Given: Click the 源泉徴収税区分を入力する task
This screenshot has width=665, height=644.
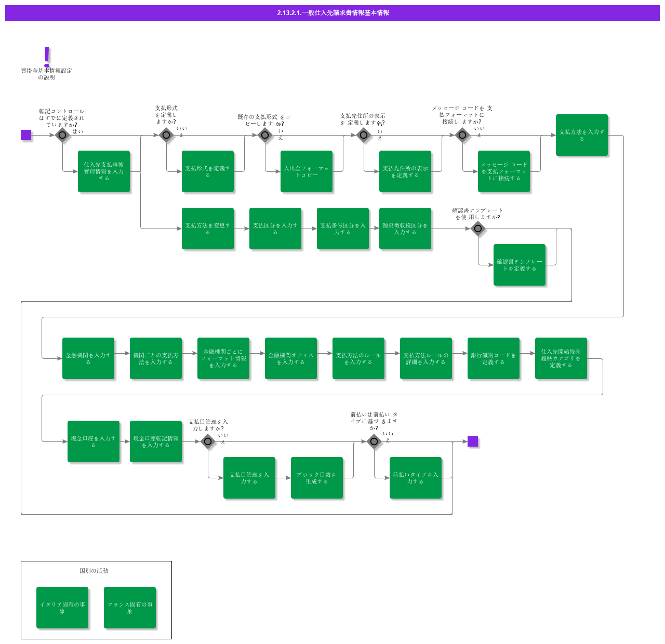Looking at the screenshot, I should coord(405,229).
